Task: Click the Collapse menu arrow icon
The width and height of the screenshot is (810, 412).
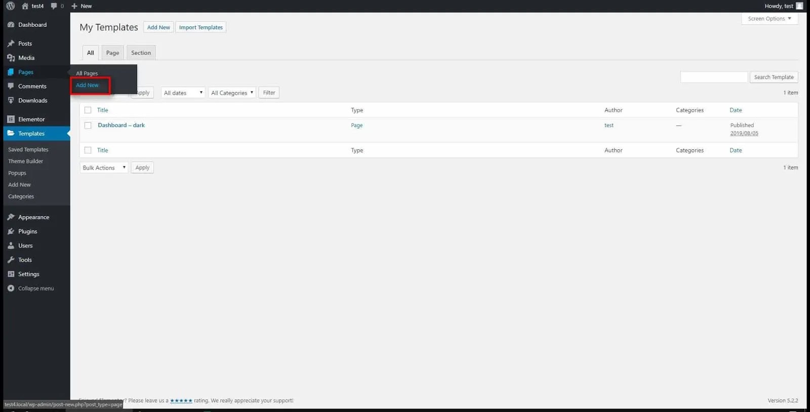Action: click(x=11, y=288)
